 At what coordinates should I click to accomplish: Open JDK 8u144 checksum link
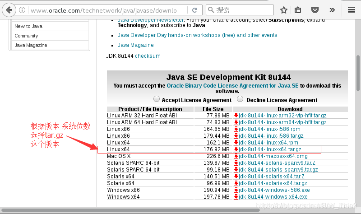pos(148,56)
